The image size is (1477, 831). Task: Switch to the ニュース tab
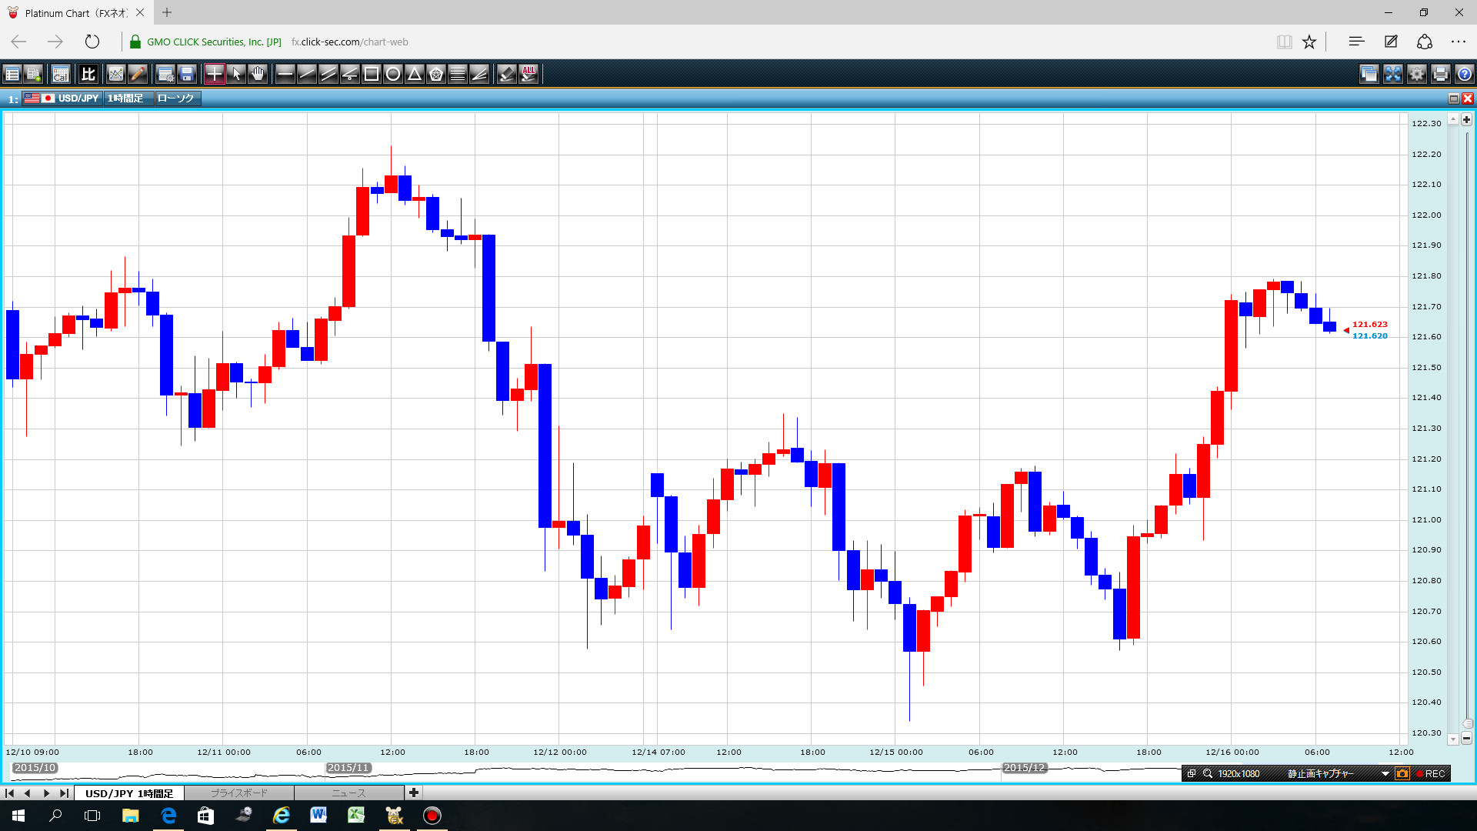[348, 793]
